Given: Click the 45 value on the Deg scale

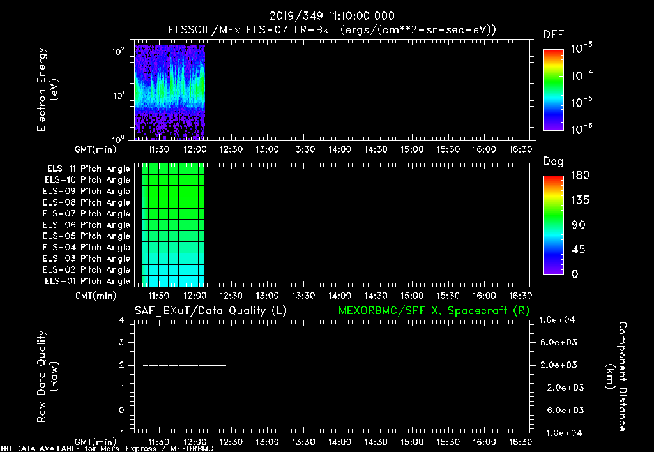Looking at the screenshot, I should tap(579, 250).
